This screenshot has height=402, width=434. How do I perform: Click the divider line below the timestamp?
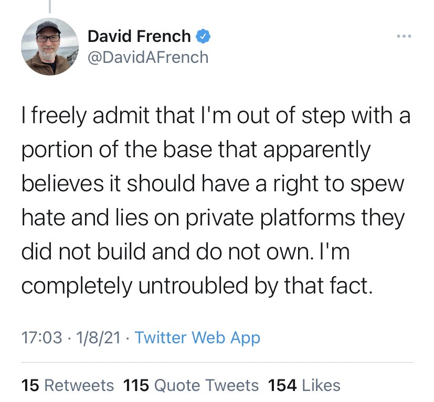217,362
